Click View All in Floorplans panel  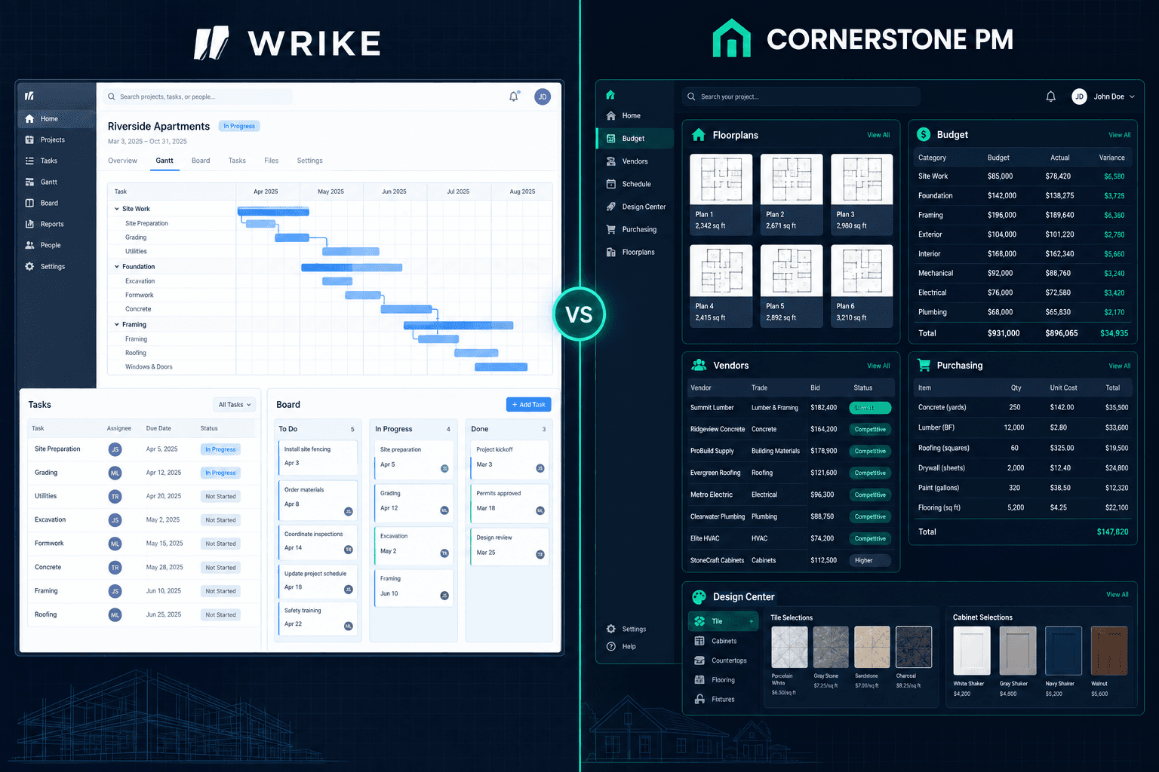pyautogui.click(x=878, y=135)
